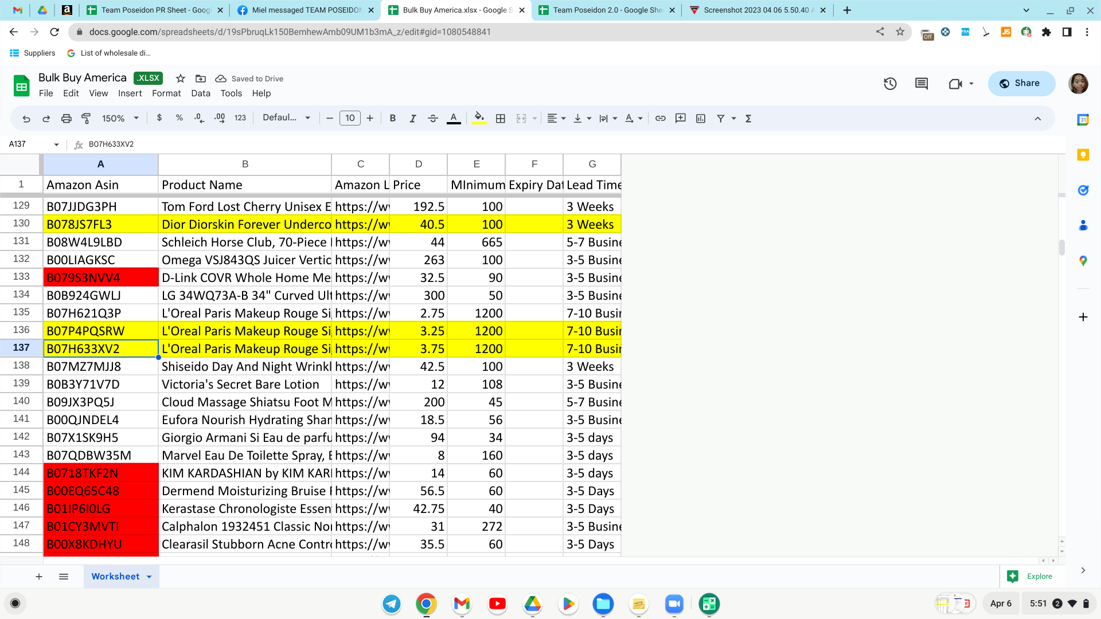Add a new sheet
Screen dimensions: 1101x619
pyautogui.click(x=39, y=577)
